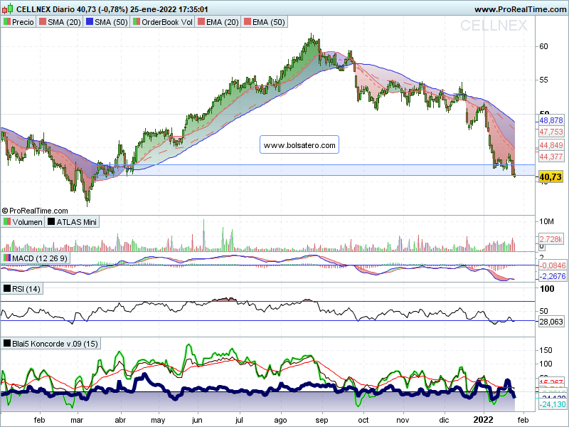Click the www.bolsatero.com text box
This screenshot has width=569, height=427.
tap(299, 145)
